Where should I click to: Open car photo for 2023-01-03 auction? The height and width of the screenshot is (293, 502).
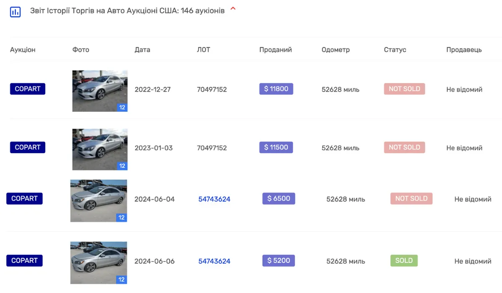click(x=100, y=149)
